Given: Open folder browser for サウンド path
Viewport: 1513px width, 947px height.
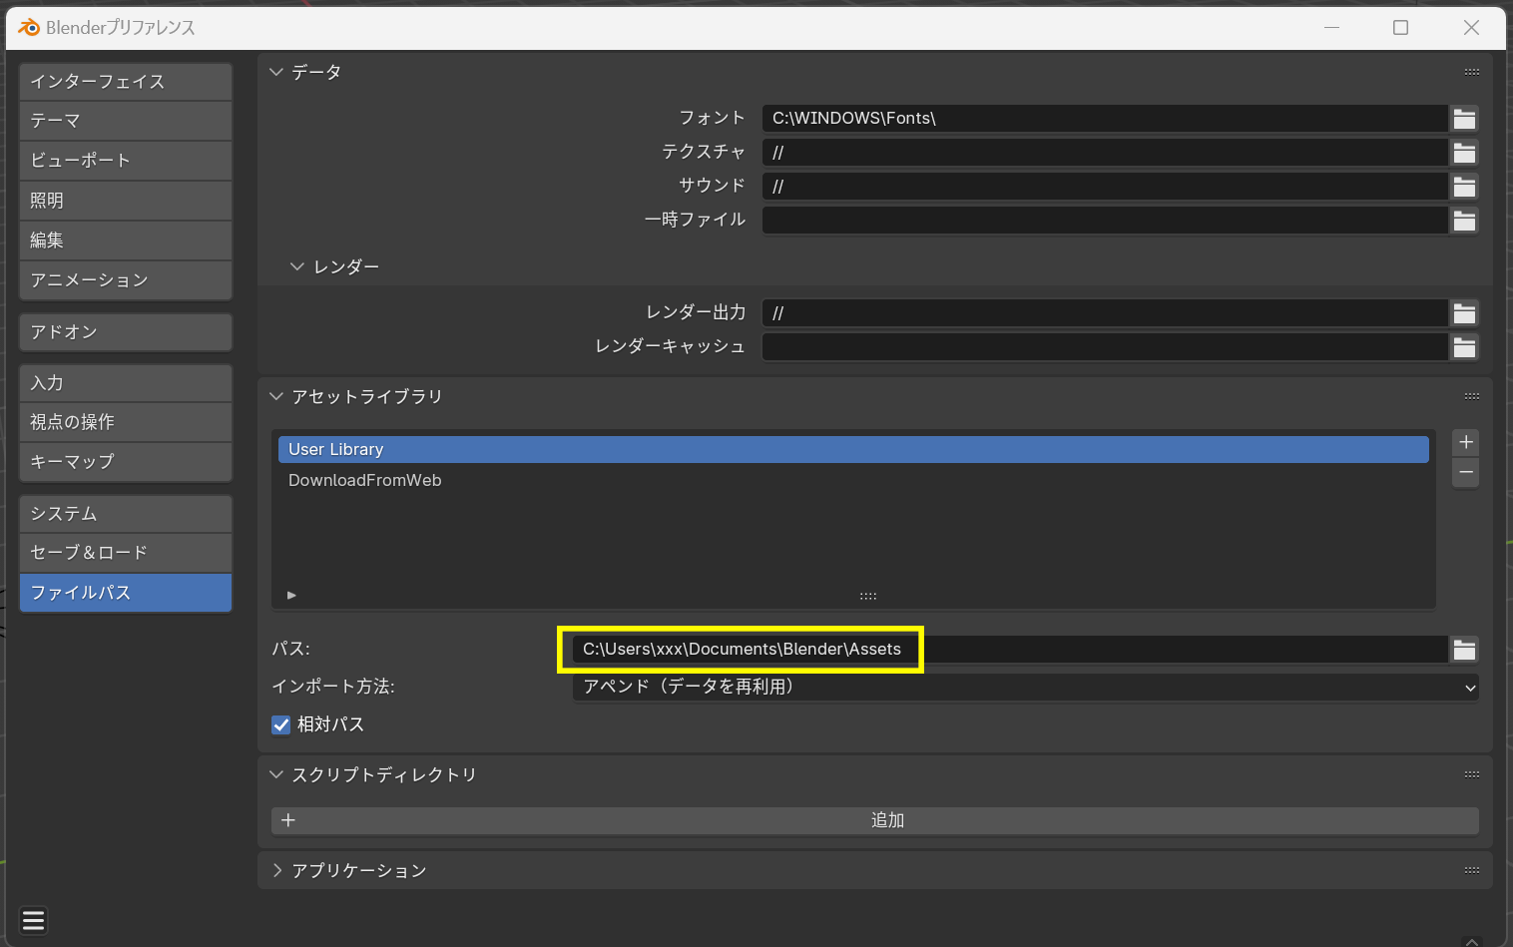Looking at the screenshot, I should 1464,187.
